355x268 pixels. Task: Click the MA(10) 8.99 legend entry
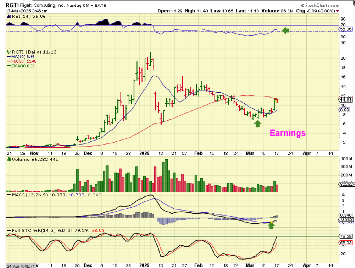[21, 57]
